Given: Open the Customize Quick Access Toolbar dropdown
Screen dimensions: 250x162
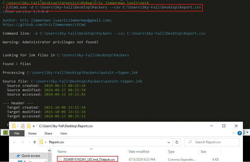Looking at the screenshot, I should point(34,126).
